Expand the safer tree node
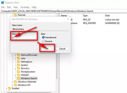This screenshot has height=93, width=127. point(15,59)
